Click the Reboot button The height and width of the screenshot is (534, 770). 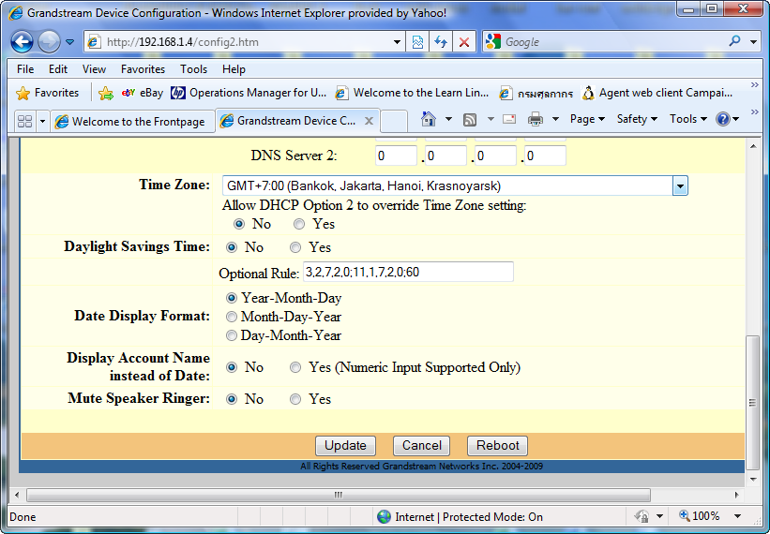(497, 446)
